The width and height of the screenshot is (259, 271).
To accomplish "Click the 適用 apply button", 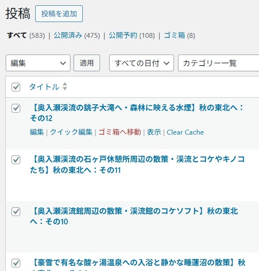I will (87, 63).
